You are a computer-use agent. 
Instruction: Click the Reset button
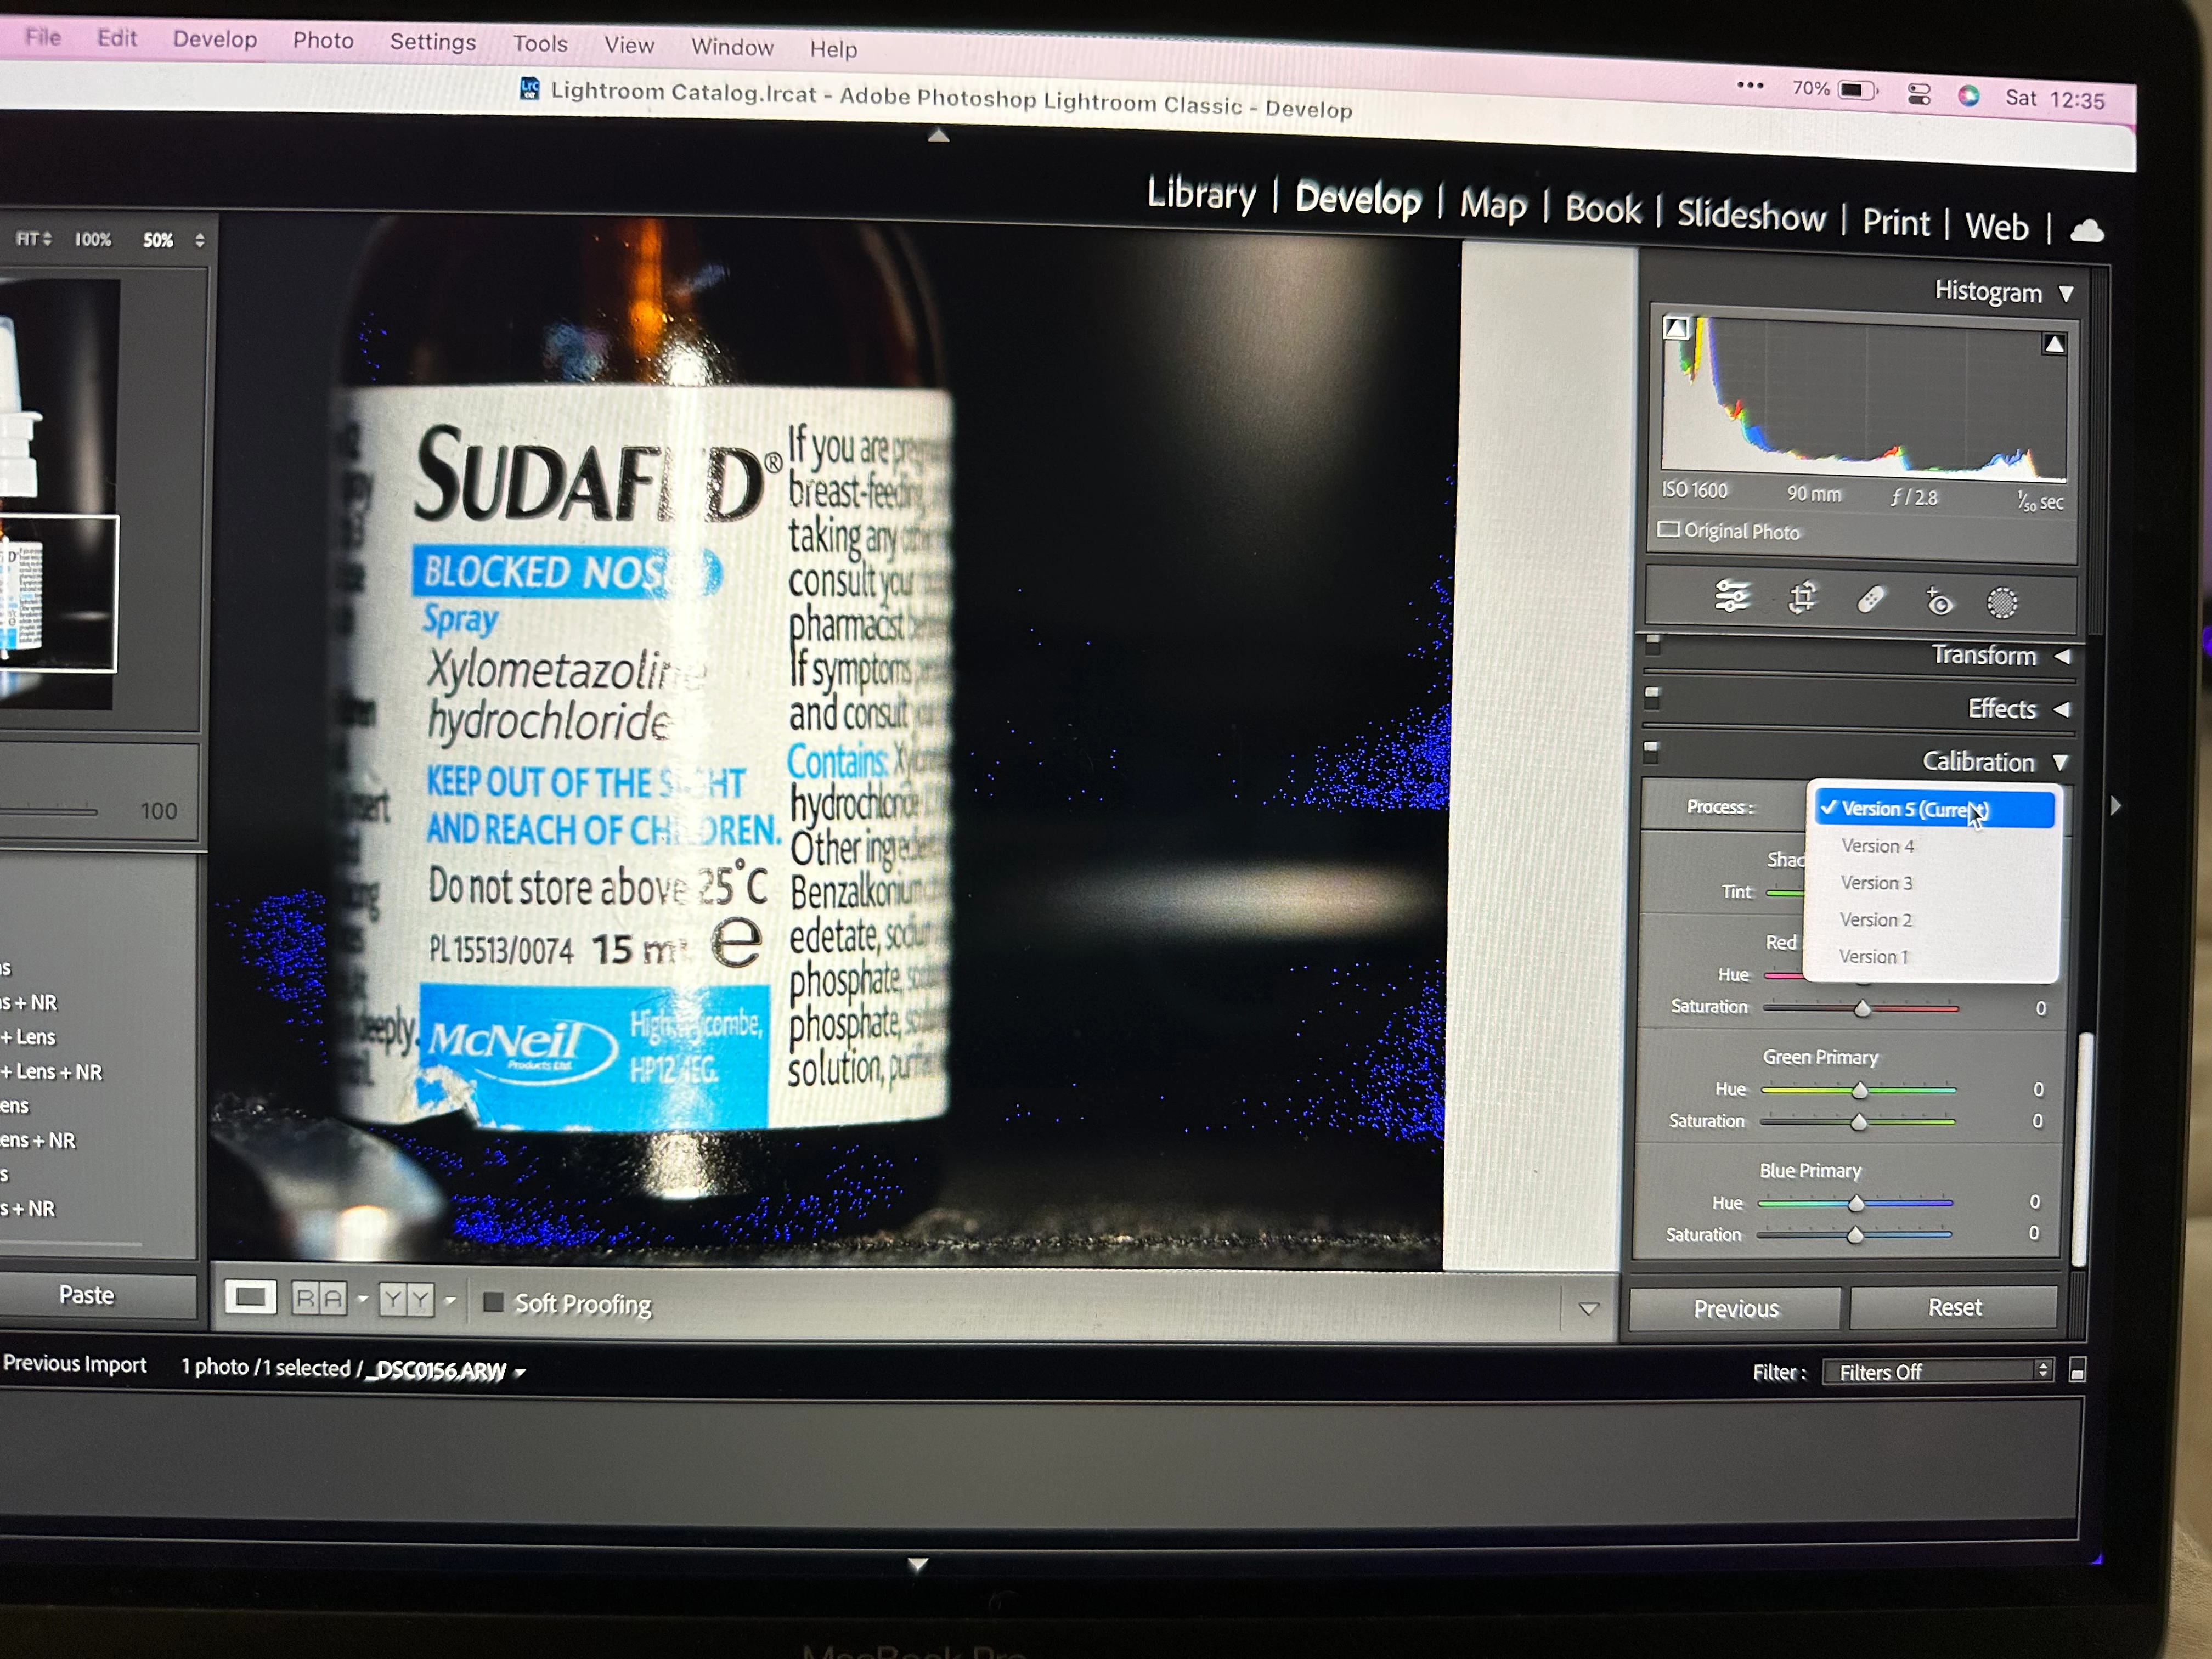point(1953,1307)
